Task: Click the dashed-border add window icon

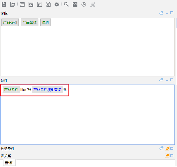Action: (92, 4)
